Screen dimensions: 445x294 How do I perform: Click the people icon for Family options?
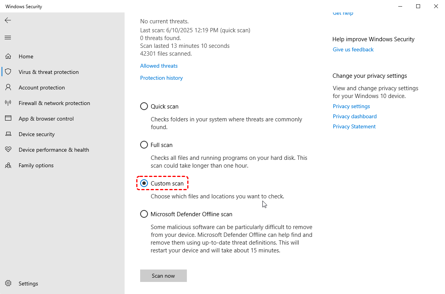click(8, 165)
